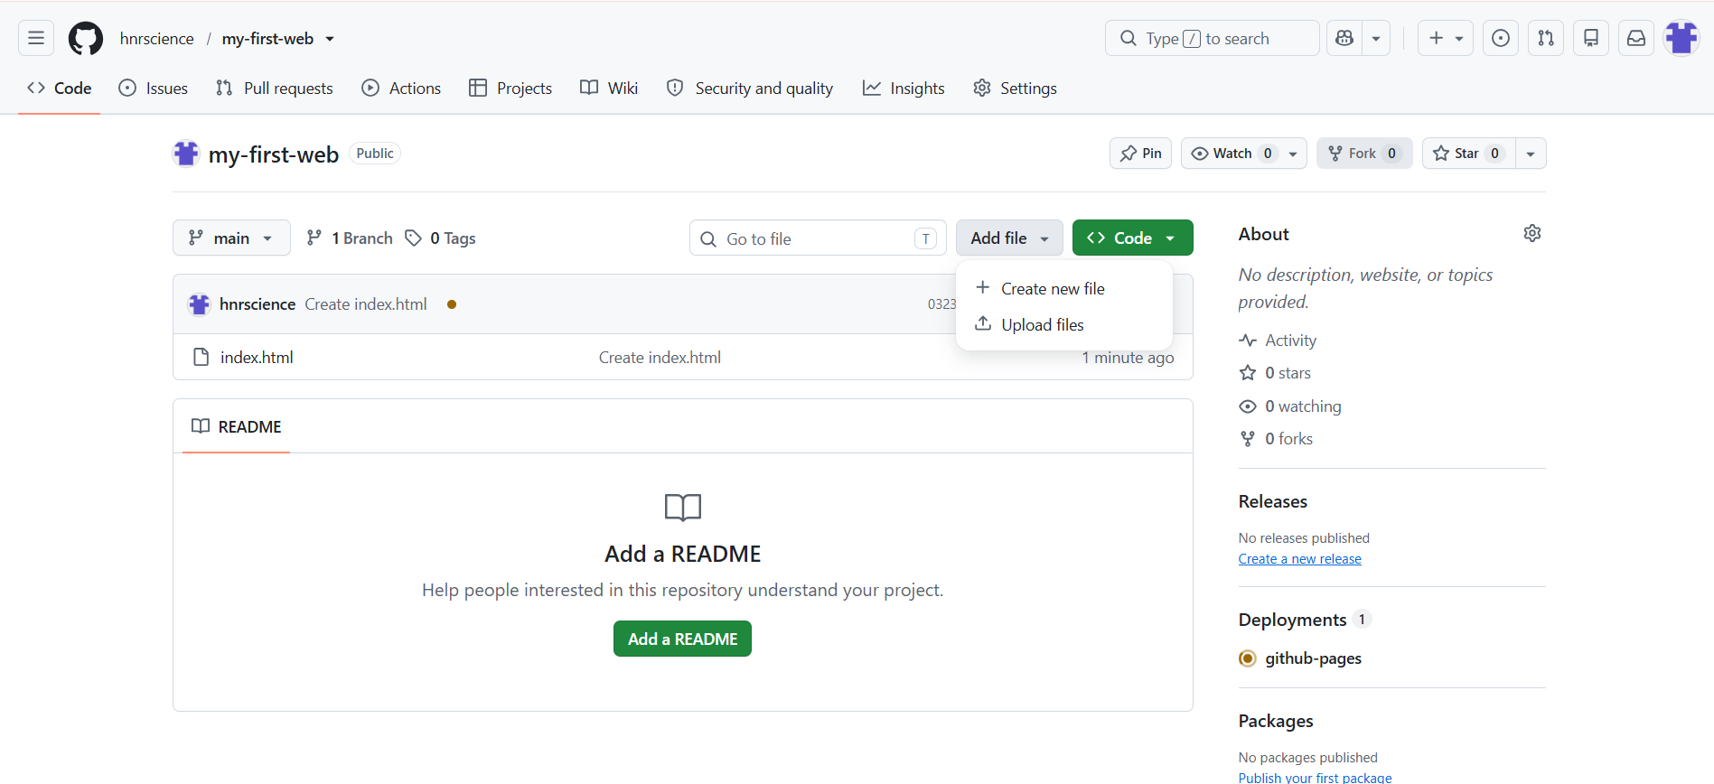View the 0 Tags link
1714x784 pixels.
(441, 238)
